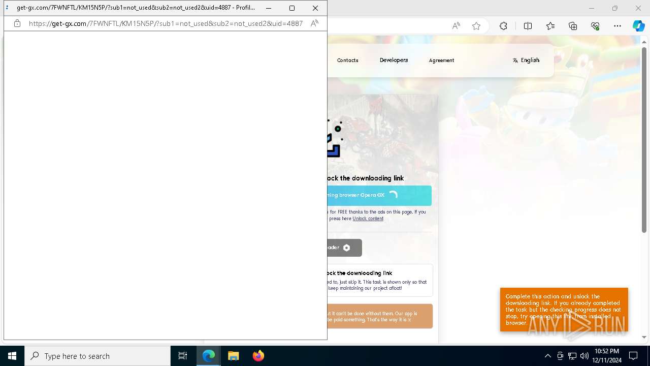This screenshot has height=366, width=650.
Task: Open Browser essentials heart icon
Action: (x=595, y=26)
